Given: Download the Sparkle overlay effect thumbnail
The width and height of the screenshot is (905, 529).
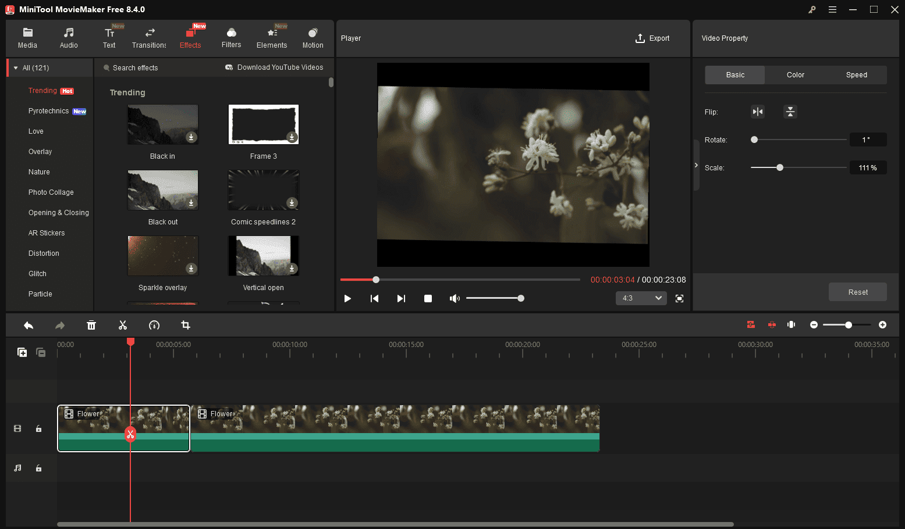Looking at the screenshot, I should [190, 268].
